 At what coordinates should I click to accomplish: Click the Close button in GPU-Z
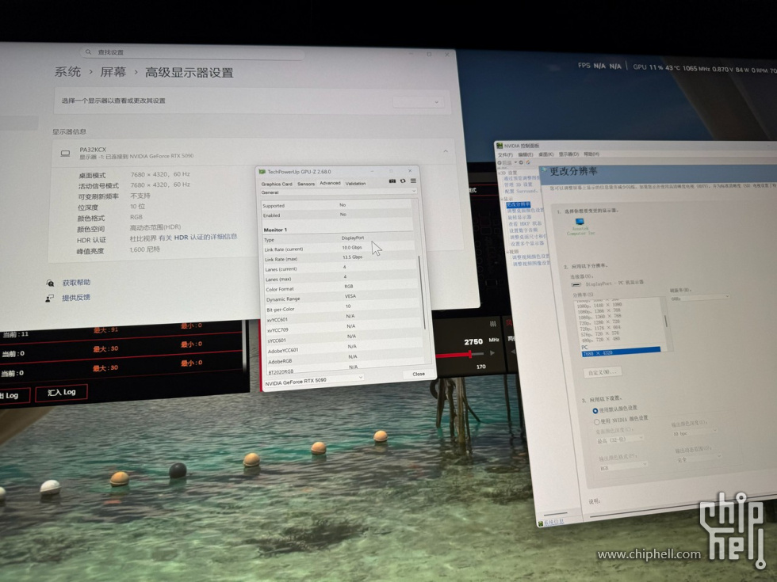(418, 374)
